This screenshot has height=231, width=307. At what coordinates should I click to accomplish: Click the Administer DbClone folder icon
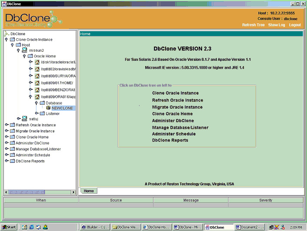(12, 143)
